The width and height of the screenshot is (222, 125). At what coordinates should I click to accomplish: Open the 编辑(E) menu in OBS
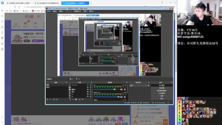point(55,11)
